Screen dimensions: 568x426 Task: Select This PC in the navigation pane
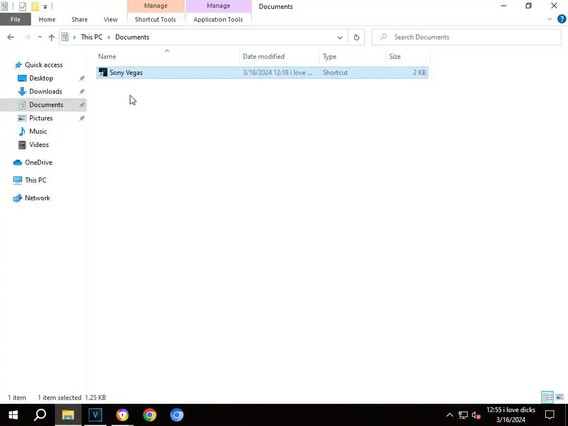click(x=35, y=180)
